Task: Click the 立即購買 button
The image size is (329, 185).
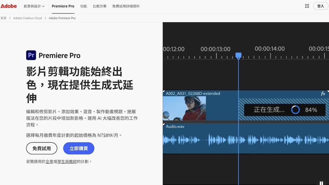Action: tap(79, 148)
